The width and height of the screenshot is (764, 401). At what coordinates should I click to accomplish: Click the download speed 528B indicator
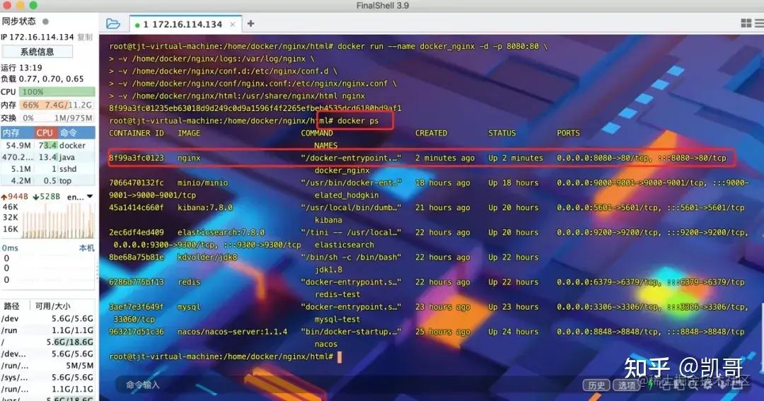(x=46, y=197)
